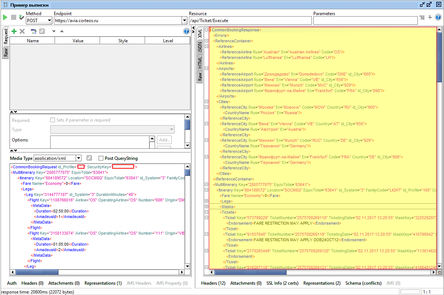Open the response Headers (12) panel
This screenshot has width=444, height=295.
(213, 283)
